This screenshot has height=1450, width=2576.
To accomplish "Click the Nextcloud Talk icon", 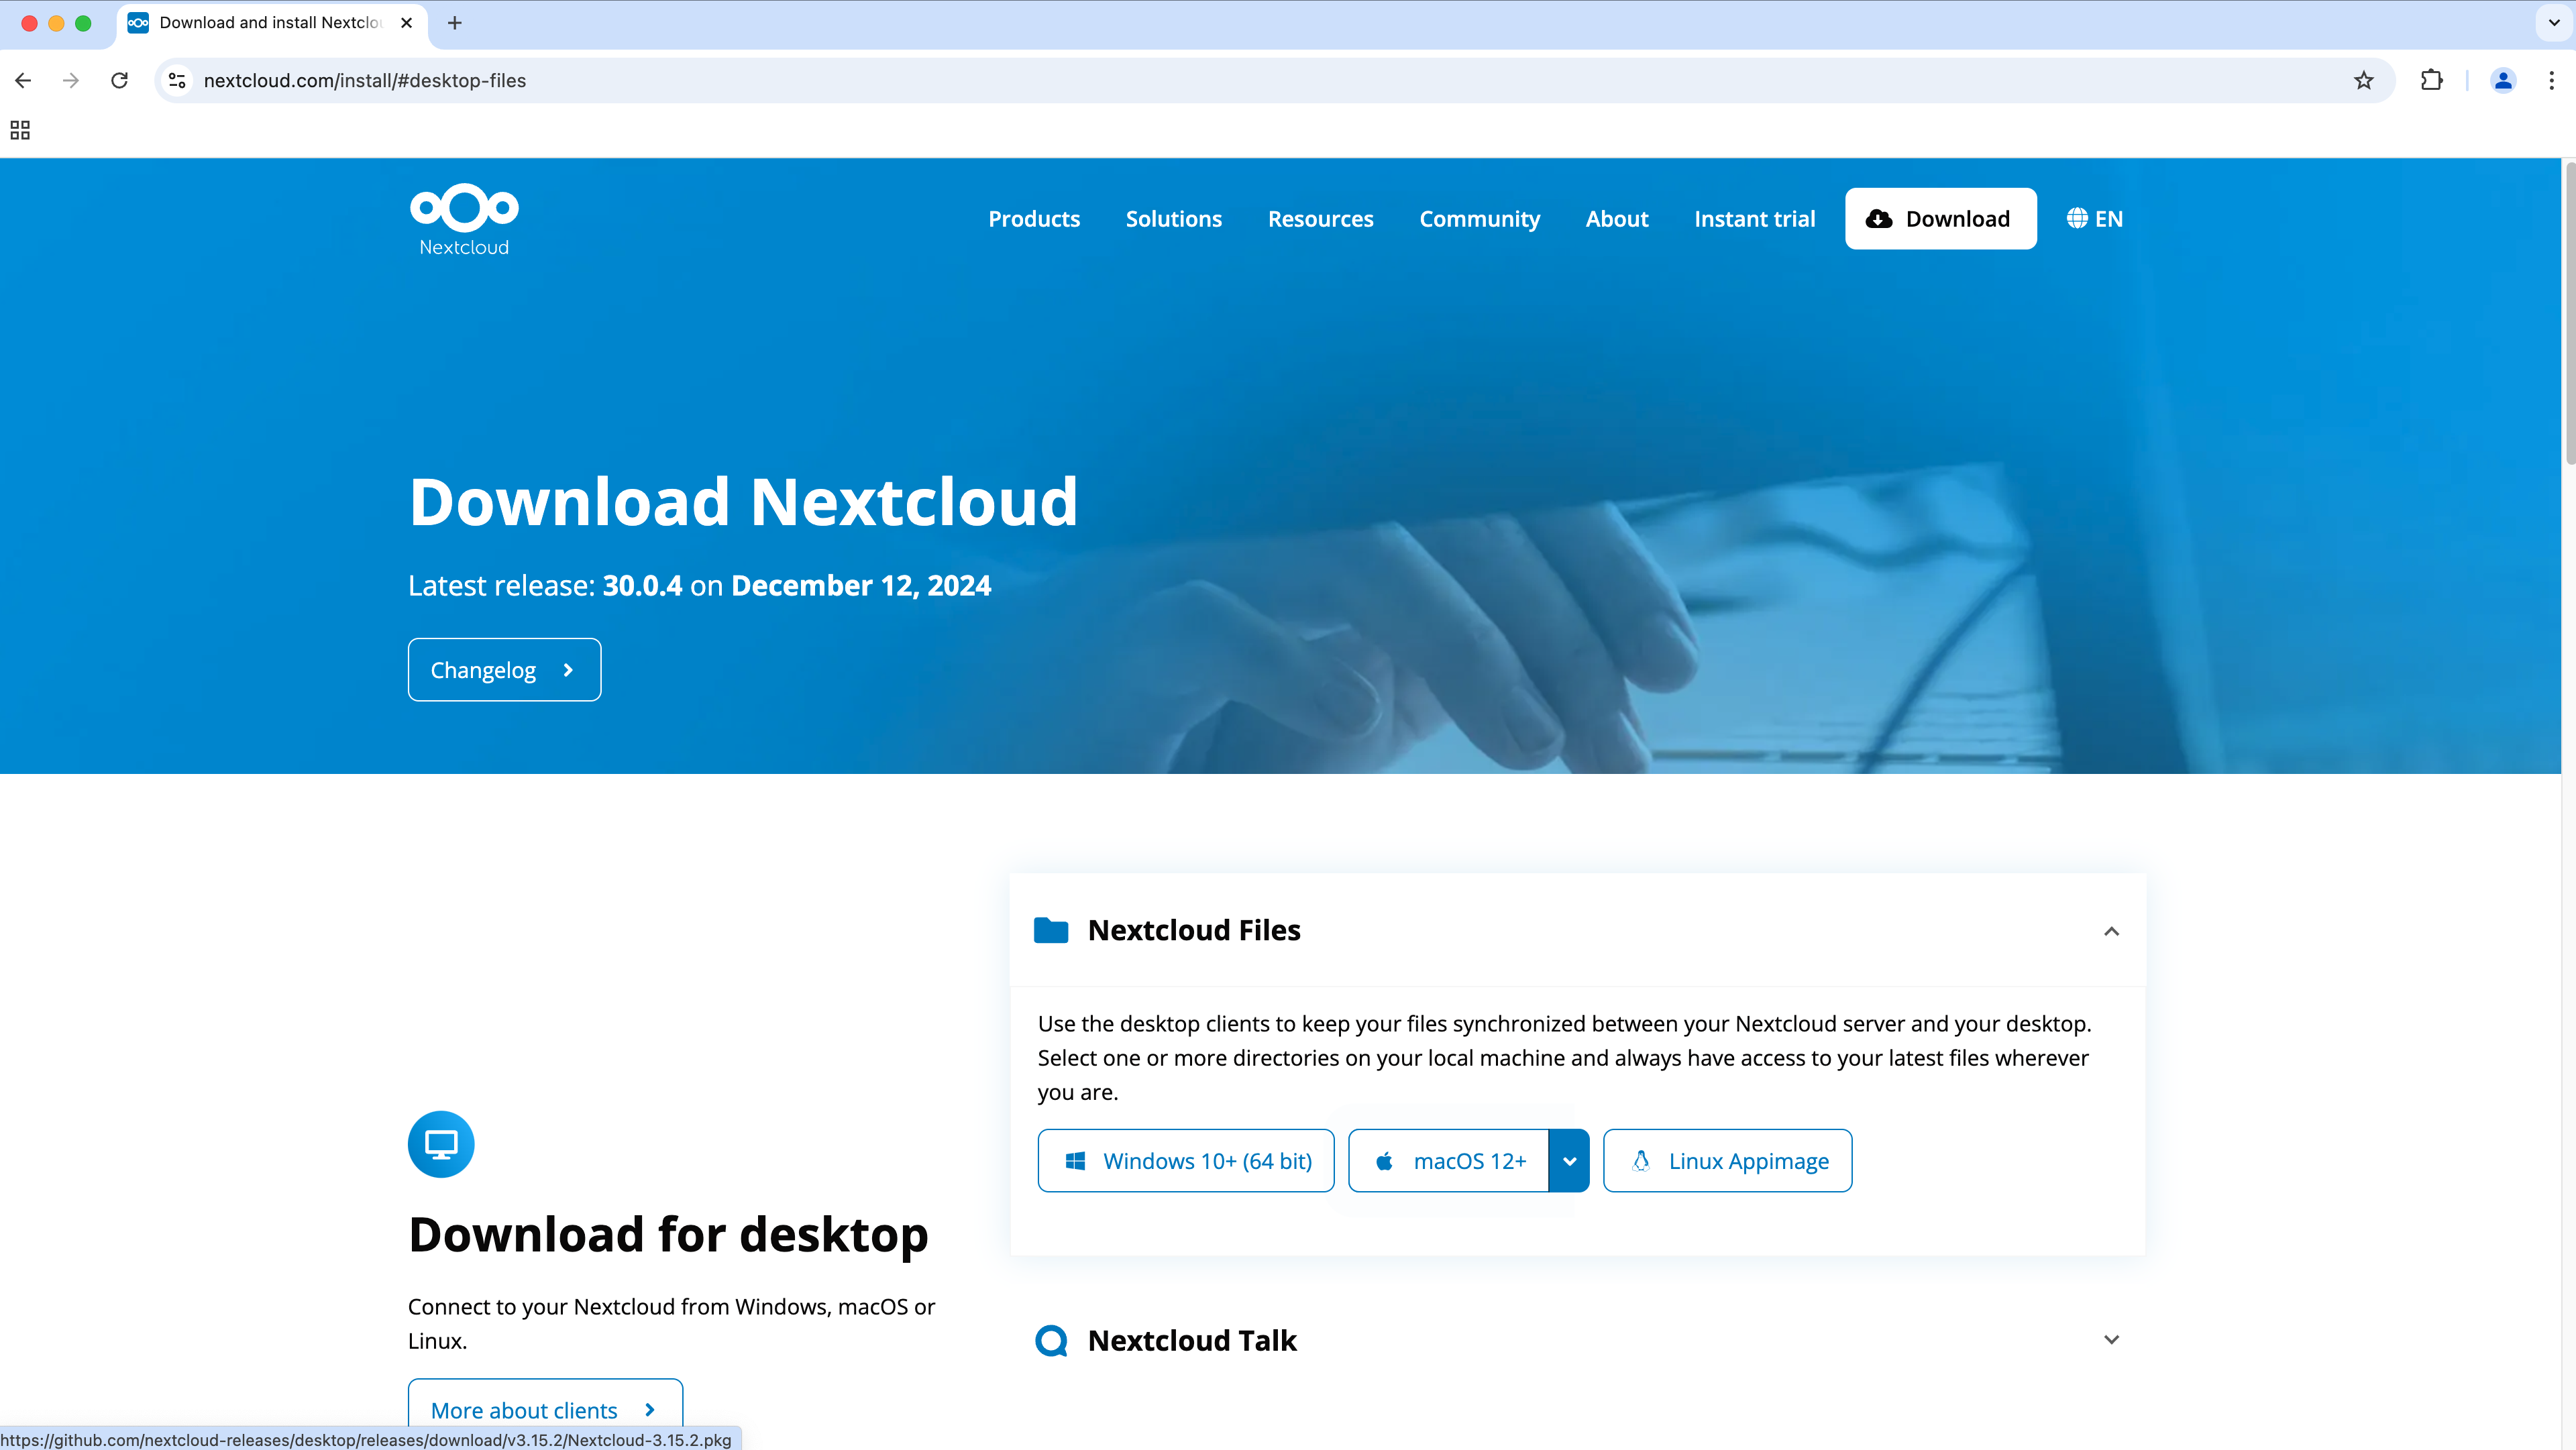I will point(1051,1340).
